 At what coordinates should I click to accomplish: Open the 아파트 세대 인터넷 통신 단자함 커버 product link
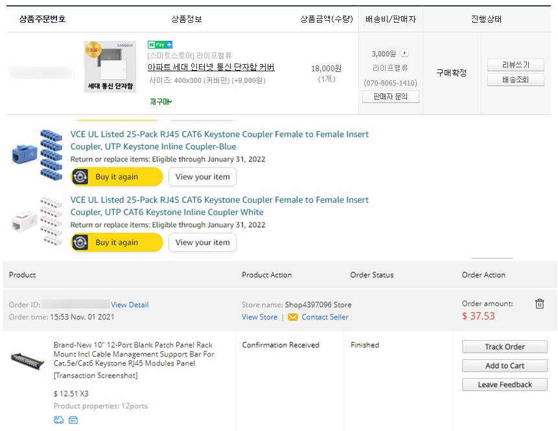click(x=211, y=67)
